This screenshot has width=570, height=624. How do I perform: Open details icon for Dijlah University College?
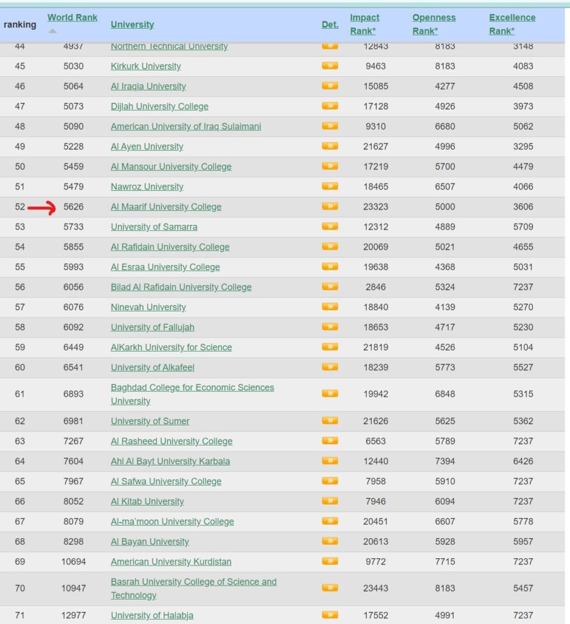click(x=330, y=106)
